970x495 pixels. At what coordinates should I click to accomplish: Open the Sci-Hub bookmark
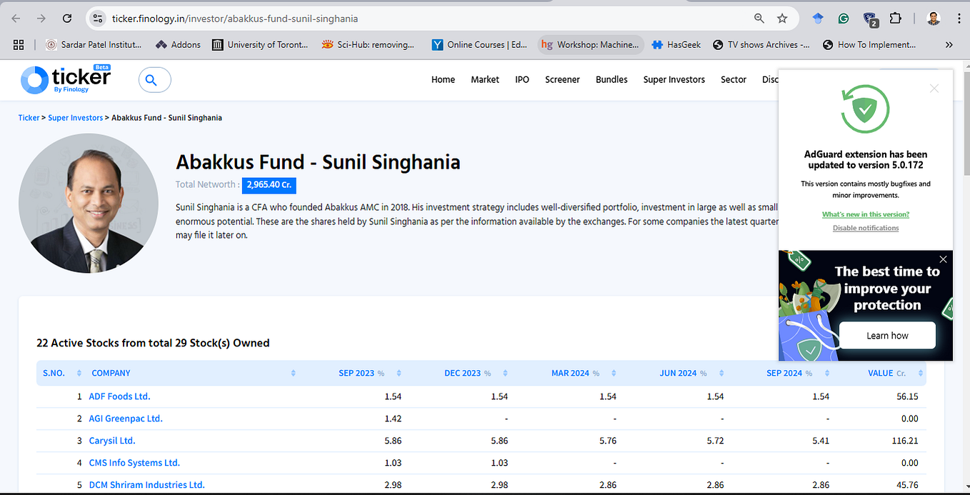(368, 44)
